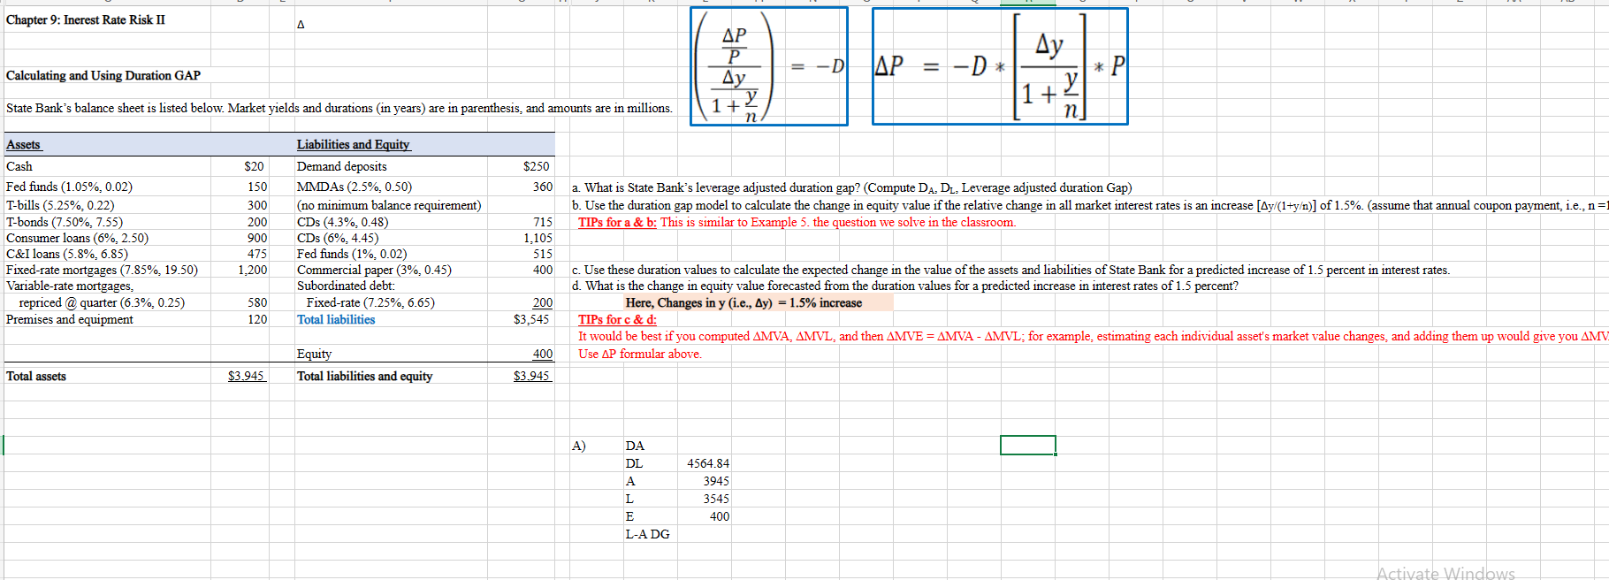Viewport: 1609px width, 580px height.
Task: Select the 'T-bills (5.25%, 0.22)' cell
Action: pos(60,205)
